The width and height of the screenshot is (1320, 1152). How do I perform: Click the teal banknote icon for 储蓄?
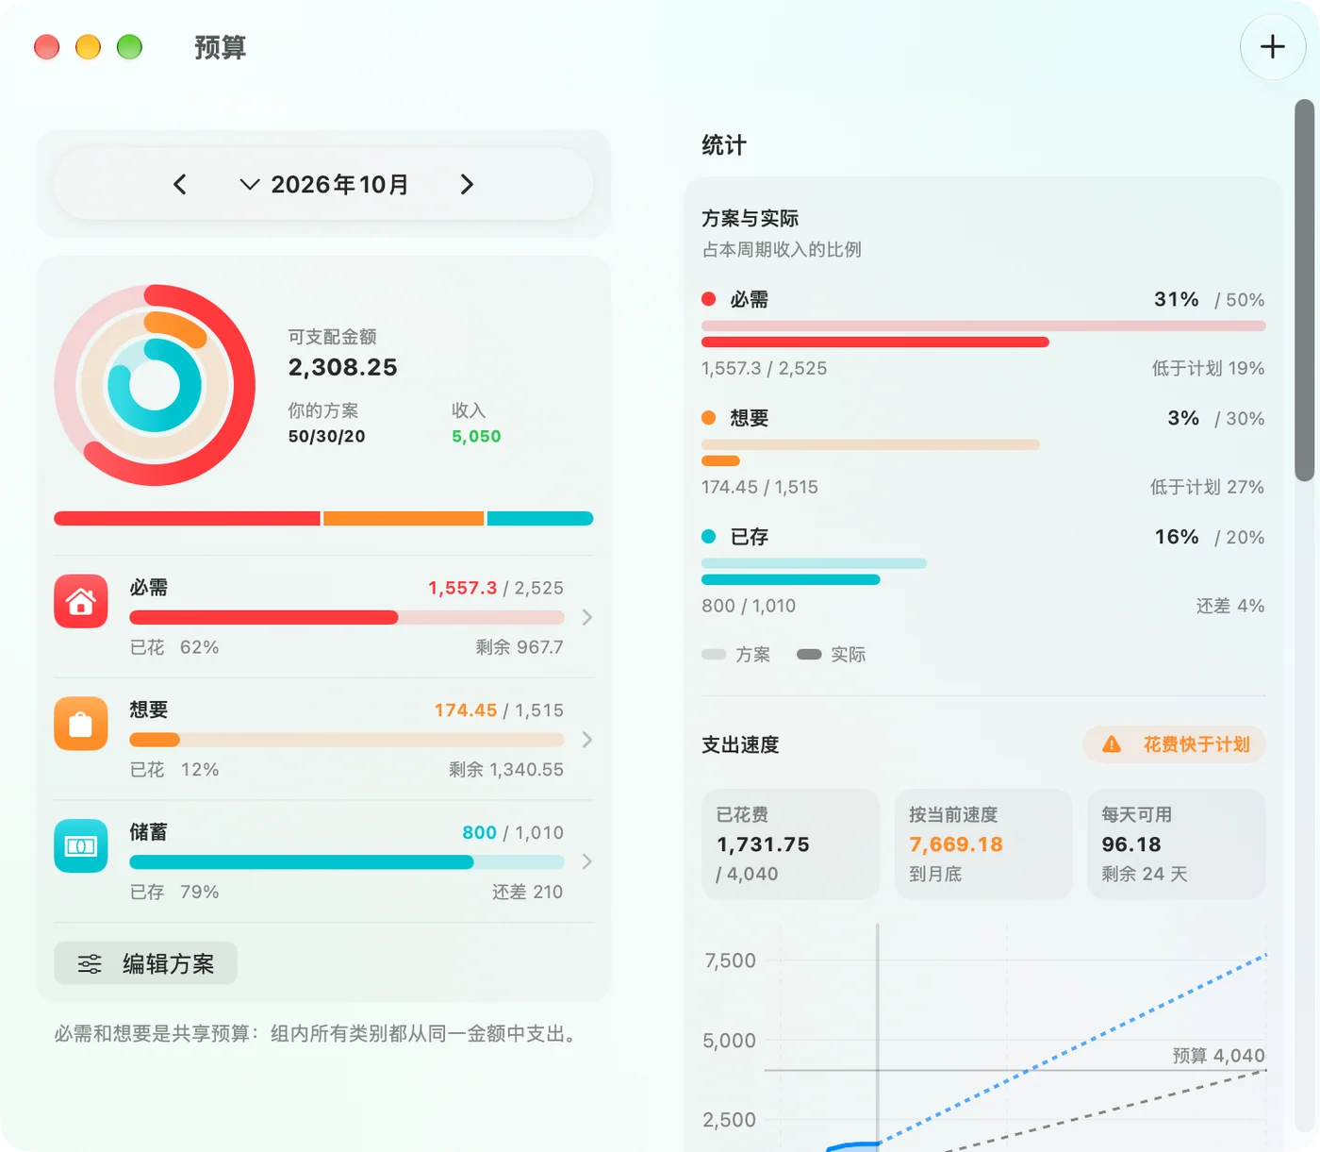[x=81, y=846]
